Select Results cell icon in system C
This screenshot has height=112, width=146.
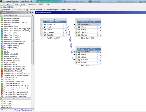click(79, 62)
